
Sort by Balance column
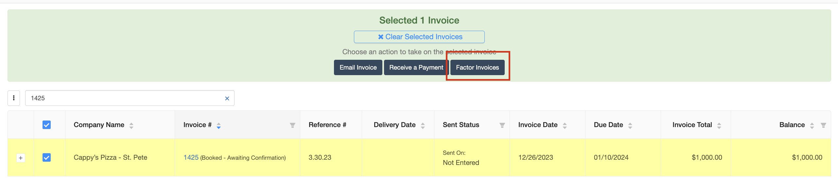coord(812,125)
